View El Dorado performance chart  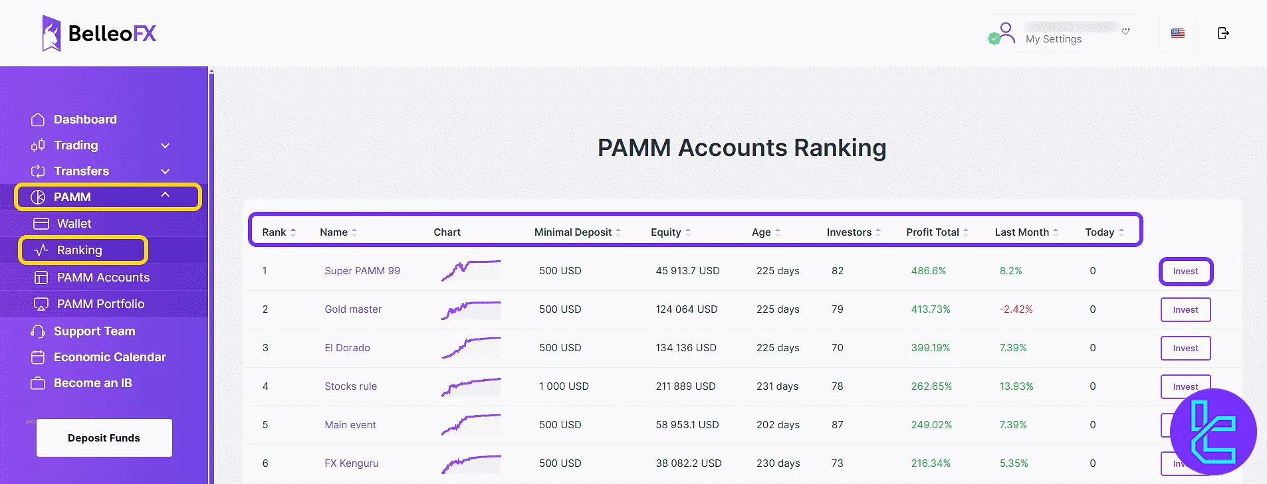pos(471,348)
